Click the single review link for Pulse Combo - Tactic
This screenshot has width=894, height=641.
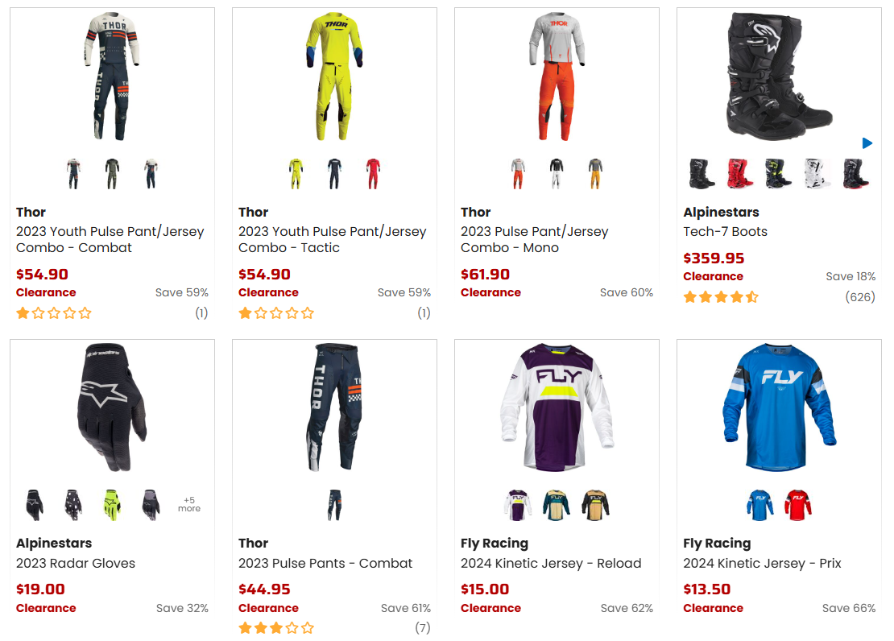pos(424,313)
